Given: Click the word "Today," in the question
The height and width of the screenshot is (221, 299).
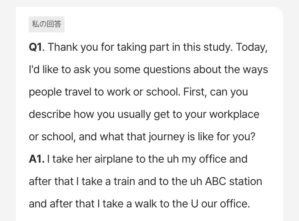Looking at the screenshot, I should coord(252,47).
